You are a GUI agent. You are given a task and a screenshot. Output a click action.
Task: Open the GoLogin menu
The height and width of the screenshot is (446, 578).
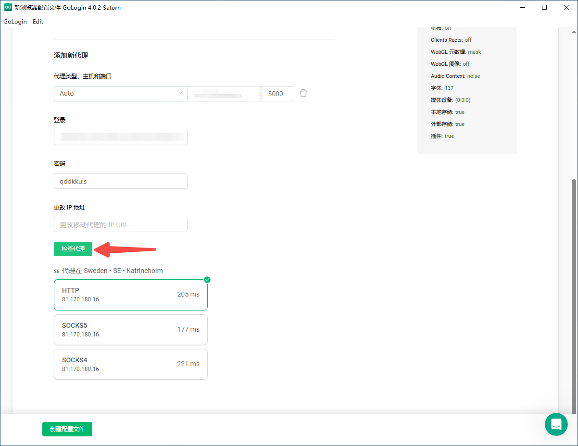[x=15, y=22]
